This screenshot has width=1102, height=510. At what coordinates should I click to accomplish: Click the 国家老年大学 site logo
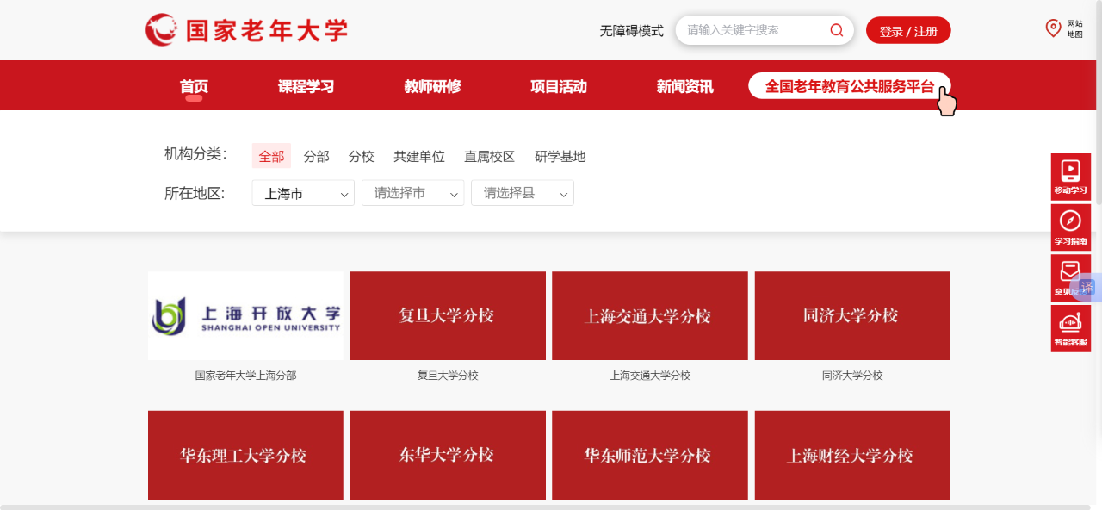(x=246, y=31)
